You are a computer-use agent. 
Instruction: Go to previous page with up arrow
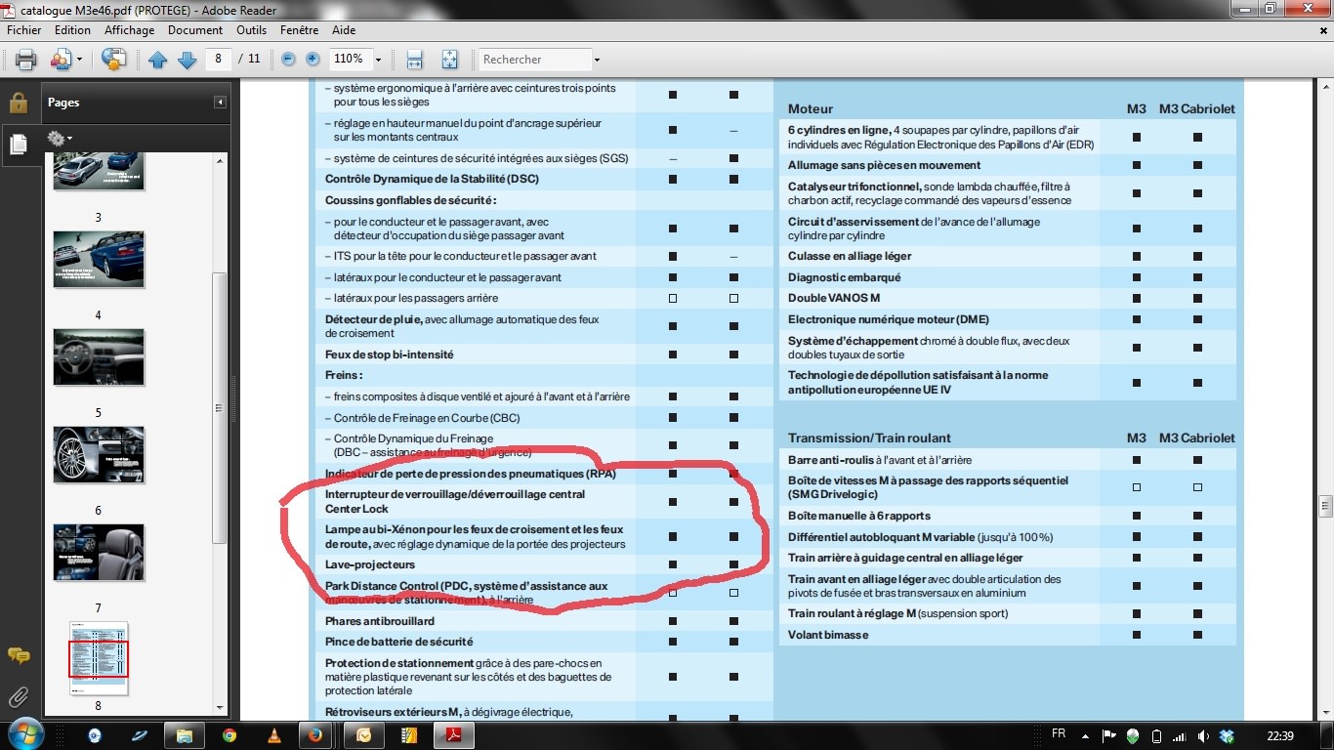(158, 60)
